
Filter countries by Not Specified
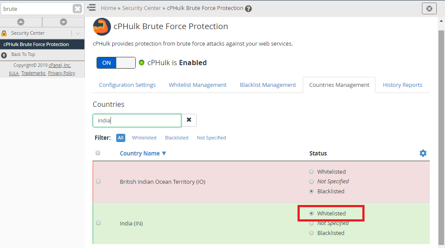[211, 138]
